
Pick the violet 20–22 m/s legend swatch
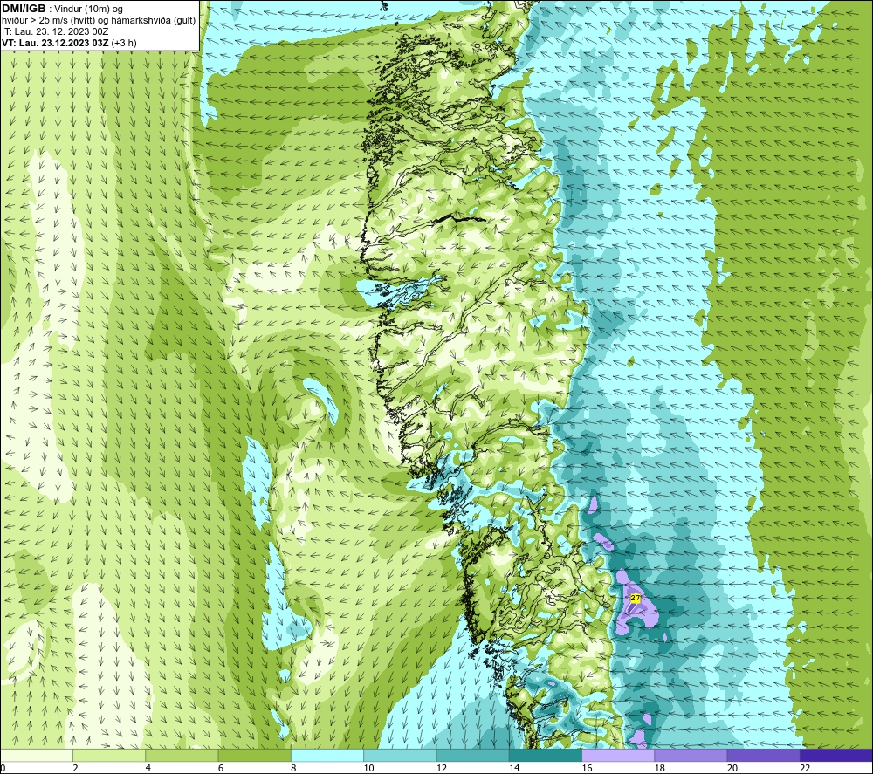point(764,755)
